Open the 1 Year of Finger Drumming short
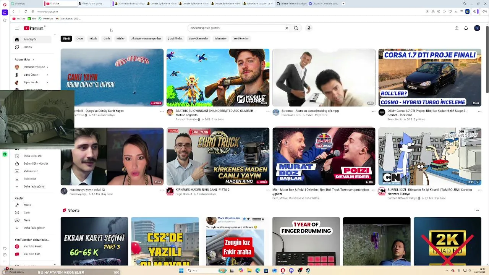Image resolution: width=489 pixels, height=275 pixels. 306,241
